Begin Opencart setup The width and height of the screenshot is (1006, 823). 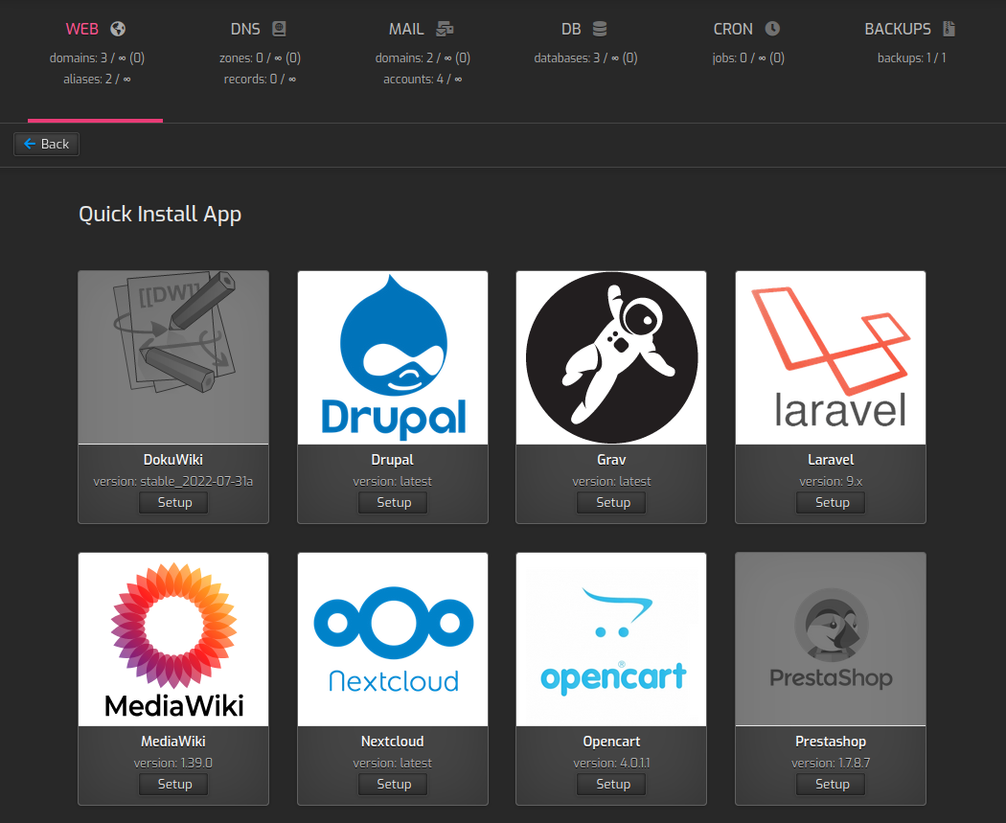(x=612, y=784)
